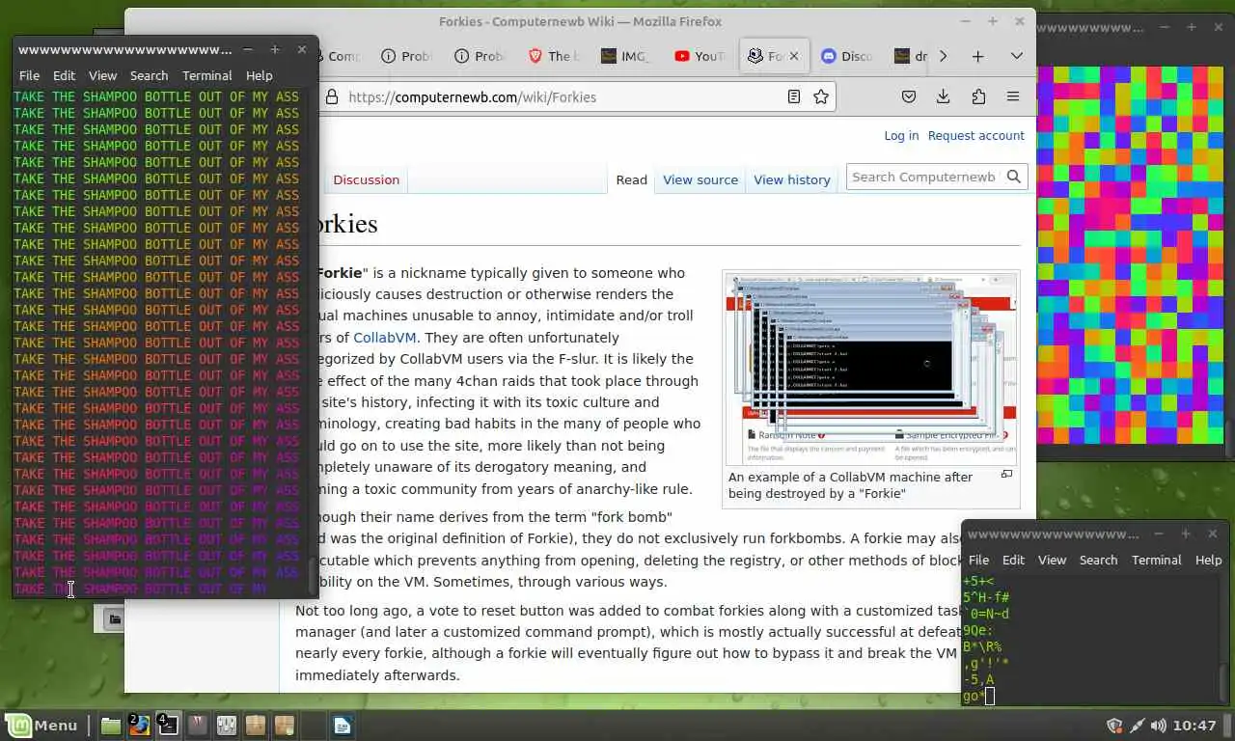Open Files folder icon in the taskbar
This screenshot has height=741, width=1235.
(x=111, y=726)
